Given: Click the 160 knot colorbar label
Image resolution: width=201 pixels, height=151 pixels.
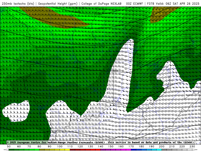Looking at the screenshot, I should tap(121, 146).
